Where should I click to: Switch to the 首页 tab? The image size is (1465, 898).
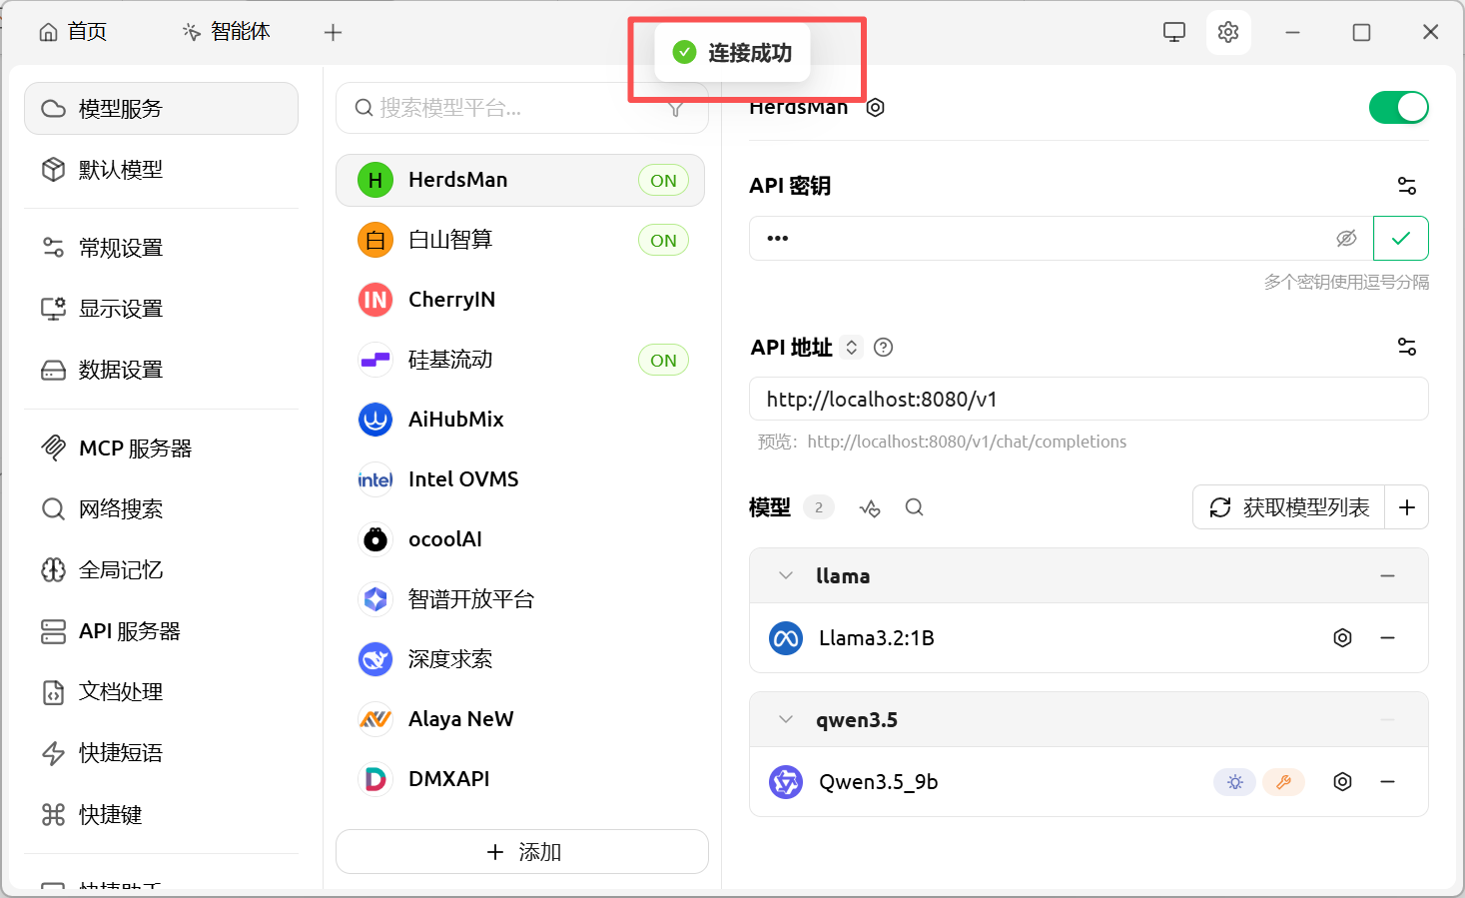[x=73, y=32]
